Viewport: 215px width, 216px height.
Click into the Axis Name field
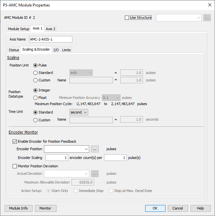click(50, 39)
